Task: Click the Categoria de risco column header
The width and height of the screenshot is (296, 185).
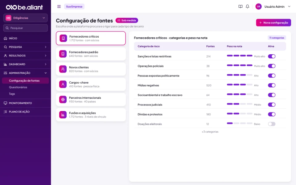Action: pyautogui.click(x=149, y=46)
